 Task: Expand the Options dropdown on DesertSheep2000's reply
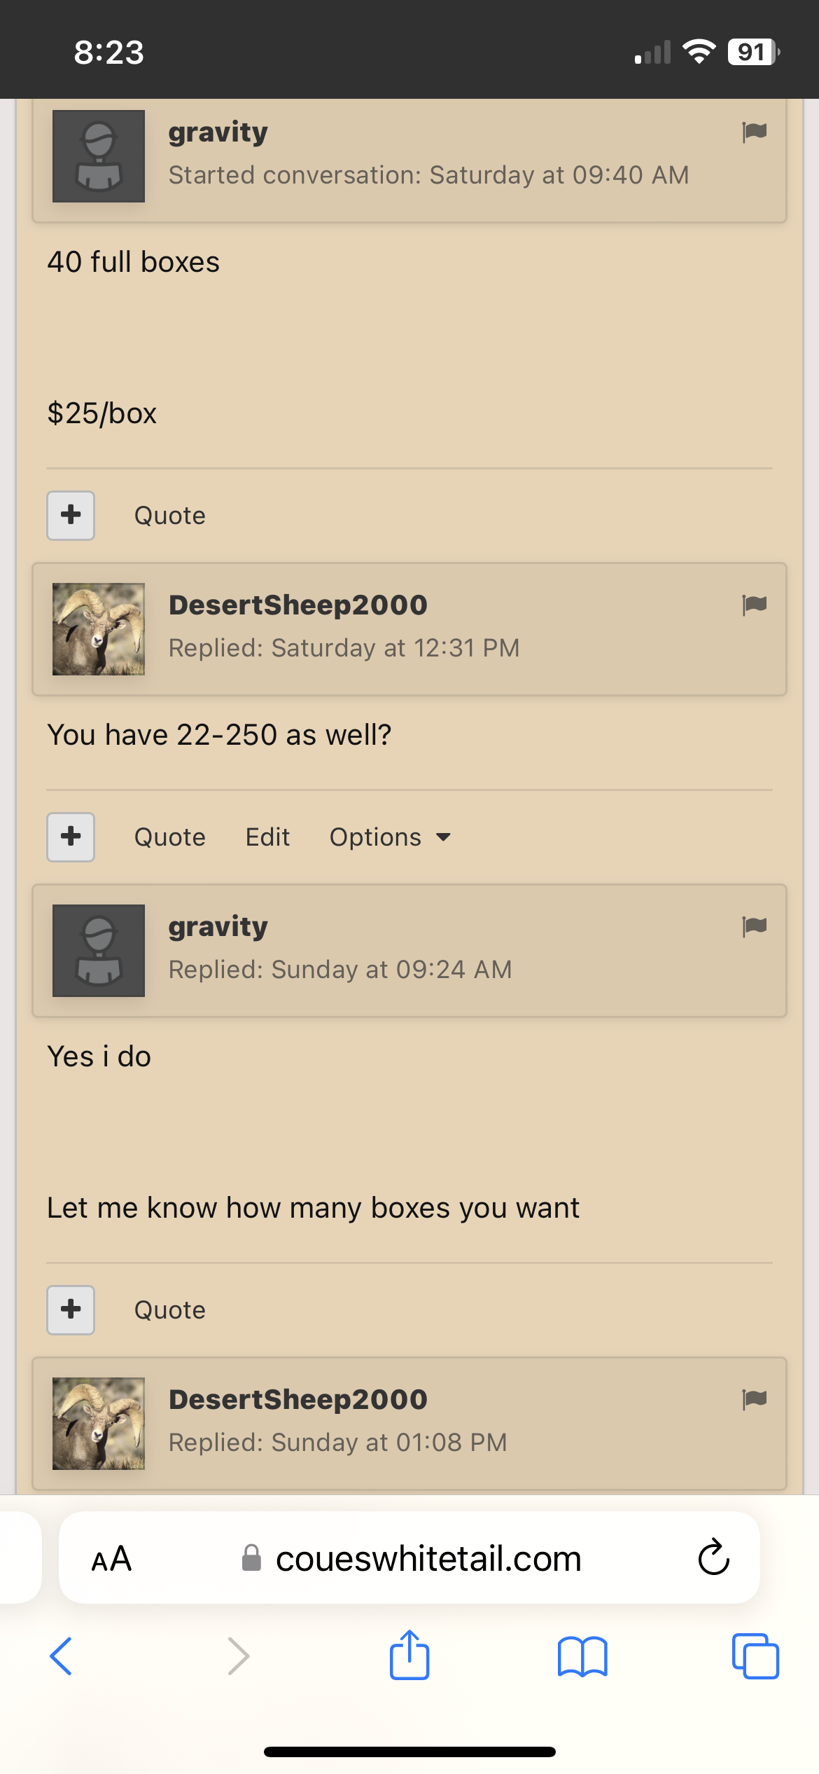click(390, 837)
